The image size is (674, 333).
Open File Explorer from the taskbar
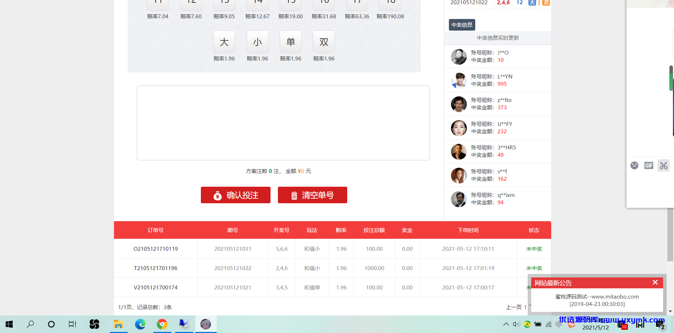(x=118, y=324)
